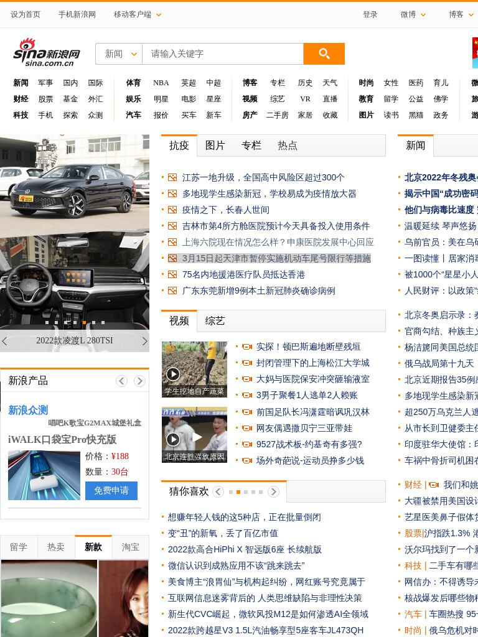Open the jade bracelet product image

(x=49, y=598)
